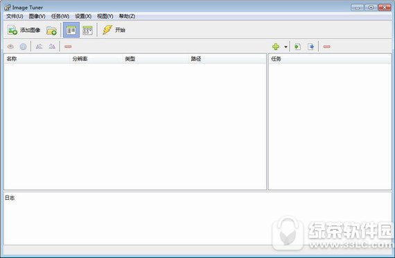395x258 pixels.
Task: Maximize the Image Tuner window
Action: [x=371, y=8]
